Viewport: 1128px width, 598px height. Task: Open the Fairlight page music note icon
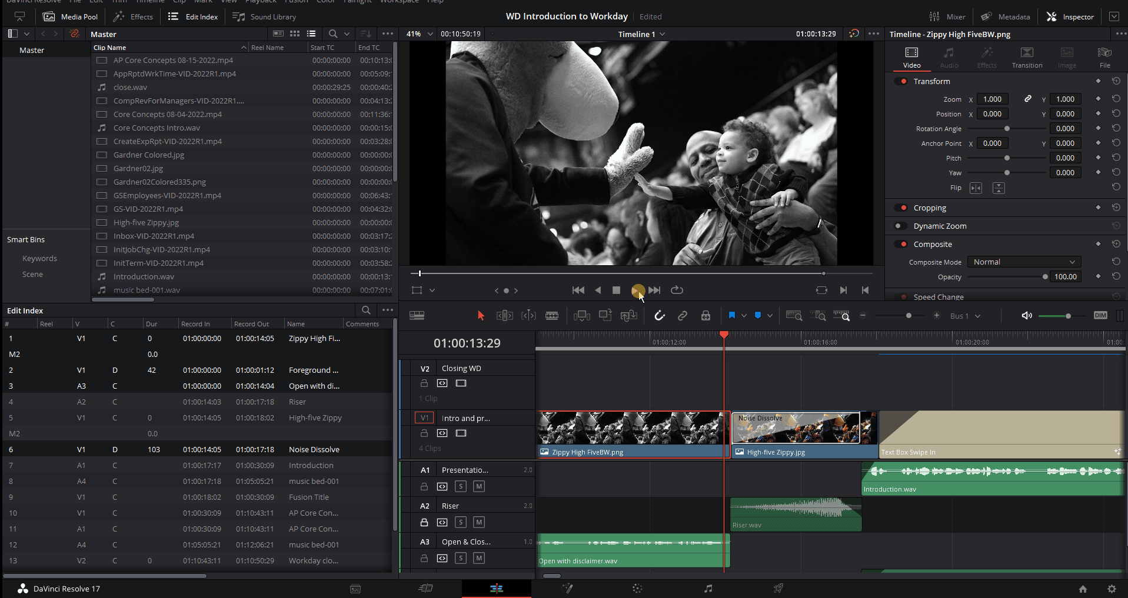[708, 589]
